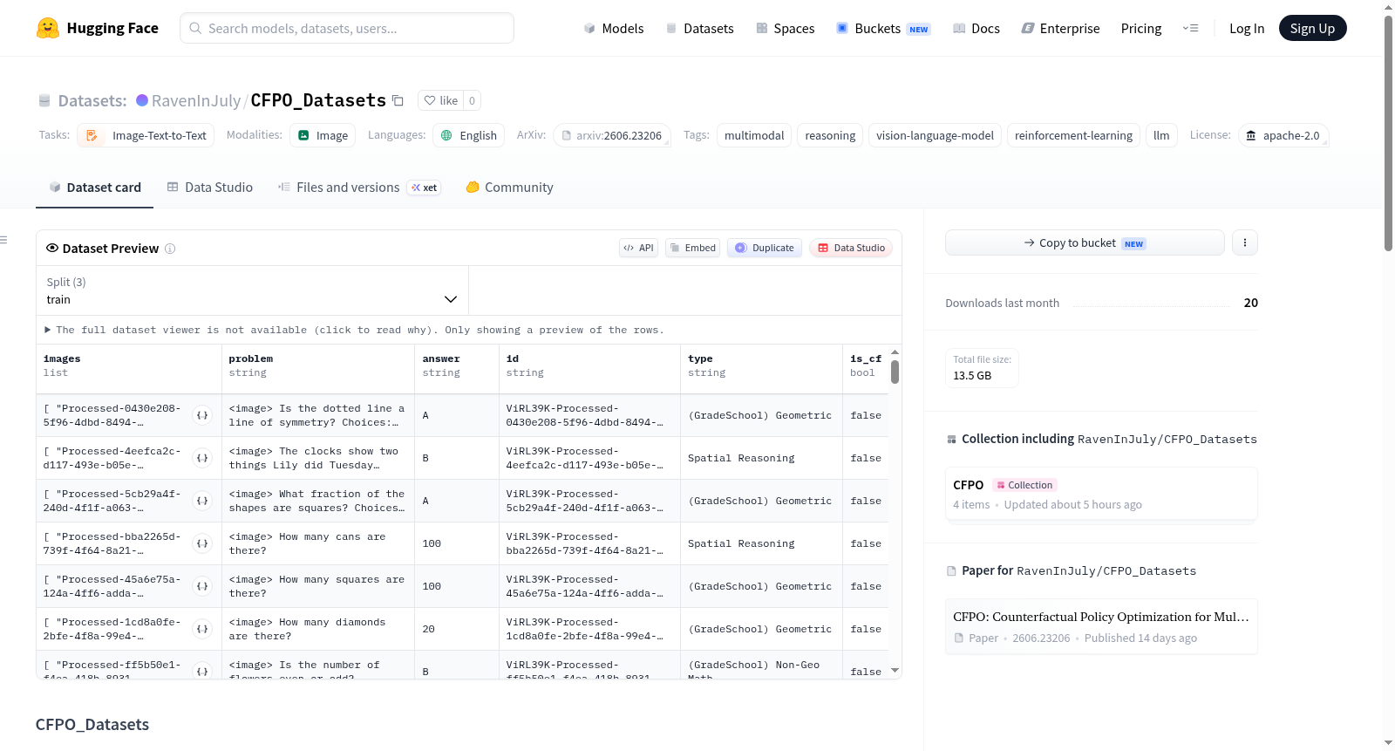The width and height of the screenshot is (1395, 751).
Task: Click the page vertical scrollbar
Action: 1388,133
